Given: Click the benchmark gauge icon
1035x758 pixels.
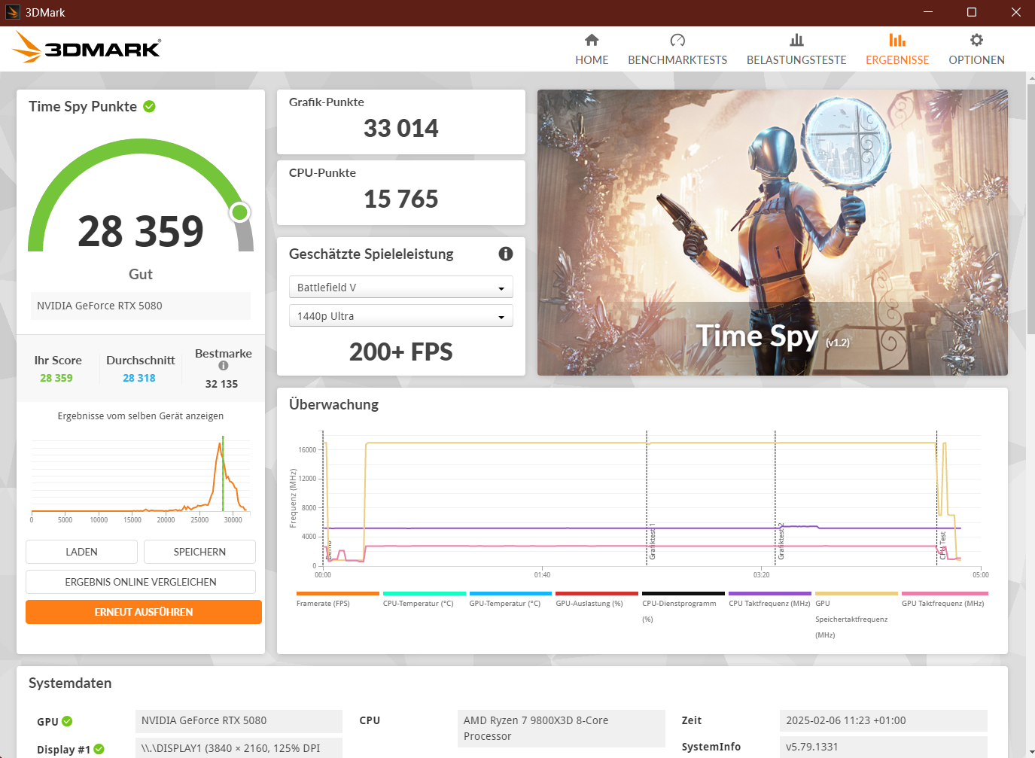Looking at the screenshot, I should [x=677, y=40].
